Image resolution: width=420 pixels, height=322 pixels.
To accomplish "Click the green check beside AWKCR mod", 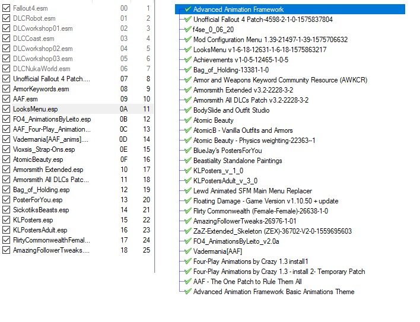I will [188, 80].
